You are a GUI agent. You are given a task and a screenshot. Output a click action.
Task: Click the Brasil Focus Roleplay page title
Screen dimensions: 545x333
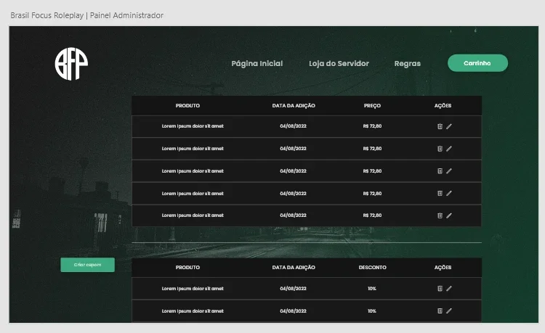click(87, 15)
